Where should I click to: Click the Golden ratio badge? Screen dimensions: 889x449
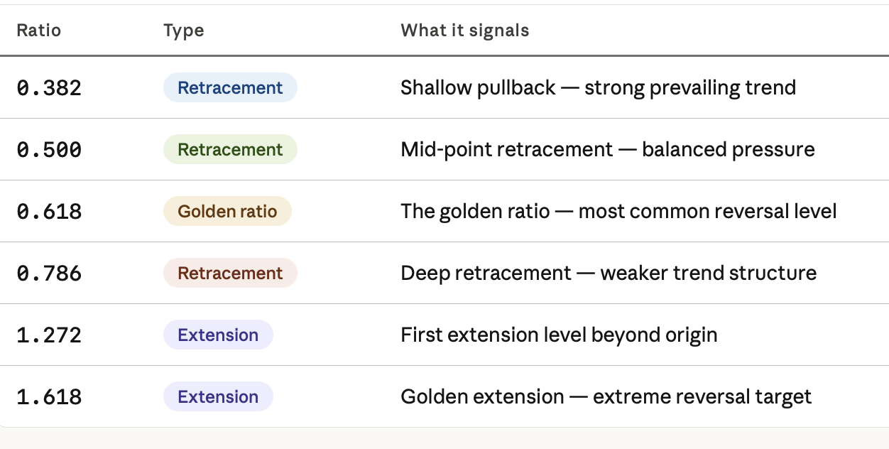pyautogui.click(x=227, y=211)
